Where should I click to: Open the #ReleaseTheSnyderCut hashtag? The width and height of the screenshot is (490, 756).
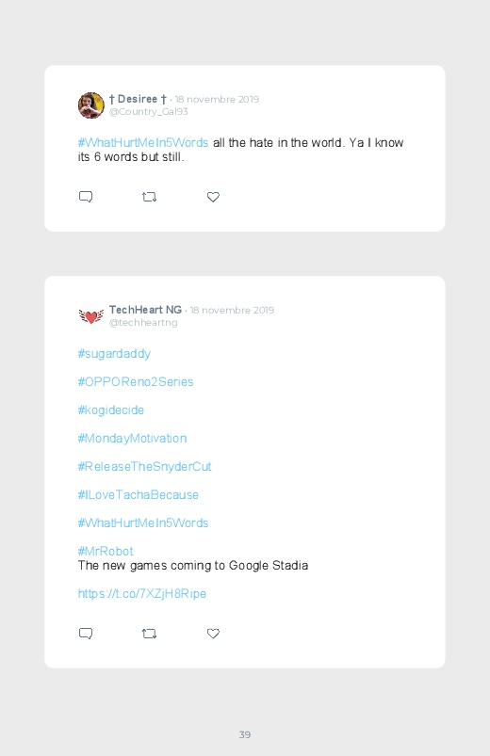click(x=145, y=467)
